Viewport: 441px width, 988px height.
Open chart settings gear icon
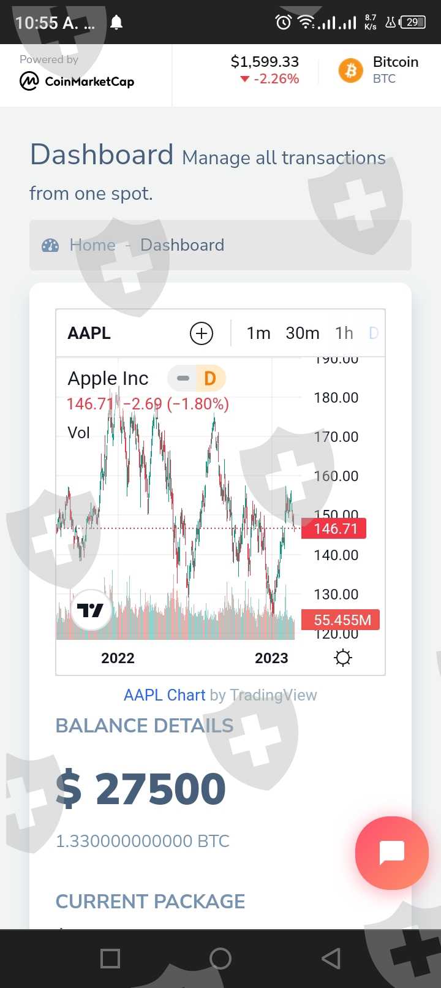point(343,658)
